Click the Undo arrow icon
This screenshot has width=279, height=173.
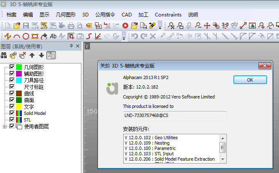[135, 36]
